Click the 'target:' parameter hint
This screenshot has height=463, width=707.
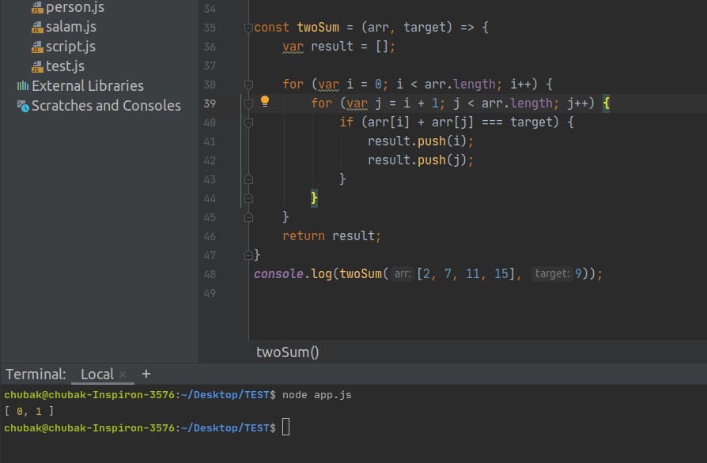click(x=552, y=274)
